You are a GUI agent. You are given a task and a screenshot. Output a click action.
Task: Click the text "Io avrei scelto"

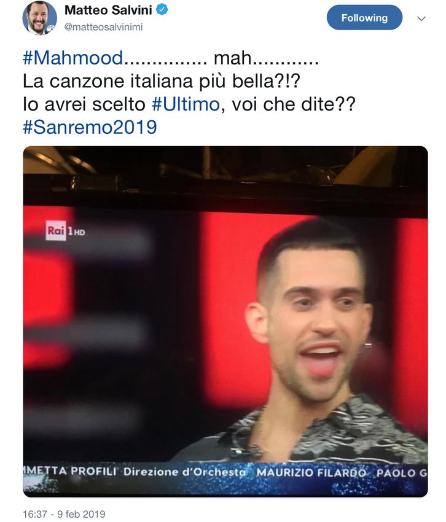tap(84, 104)
